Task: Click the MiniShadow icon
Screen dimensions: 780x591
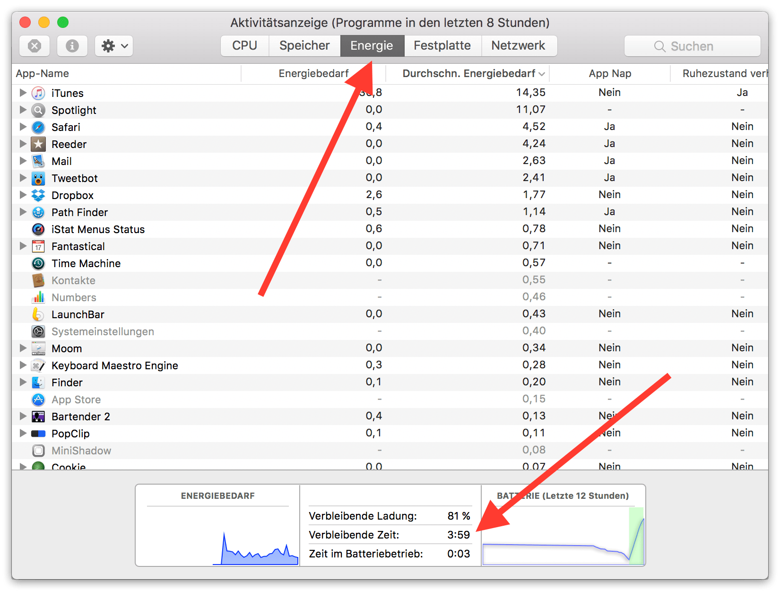Action: tap(38, 451)
